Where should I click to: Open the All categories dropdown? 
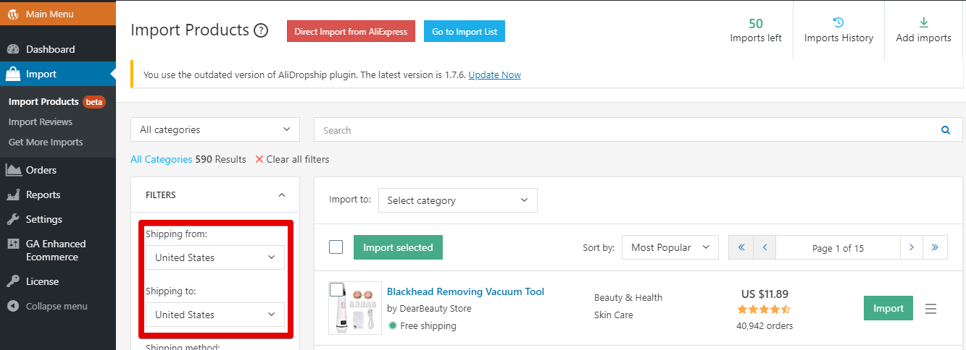(x=215, y=130)
